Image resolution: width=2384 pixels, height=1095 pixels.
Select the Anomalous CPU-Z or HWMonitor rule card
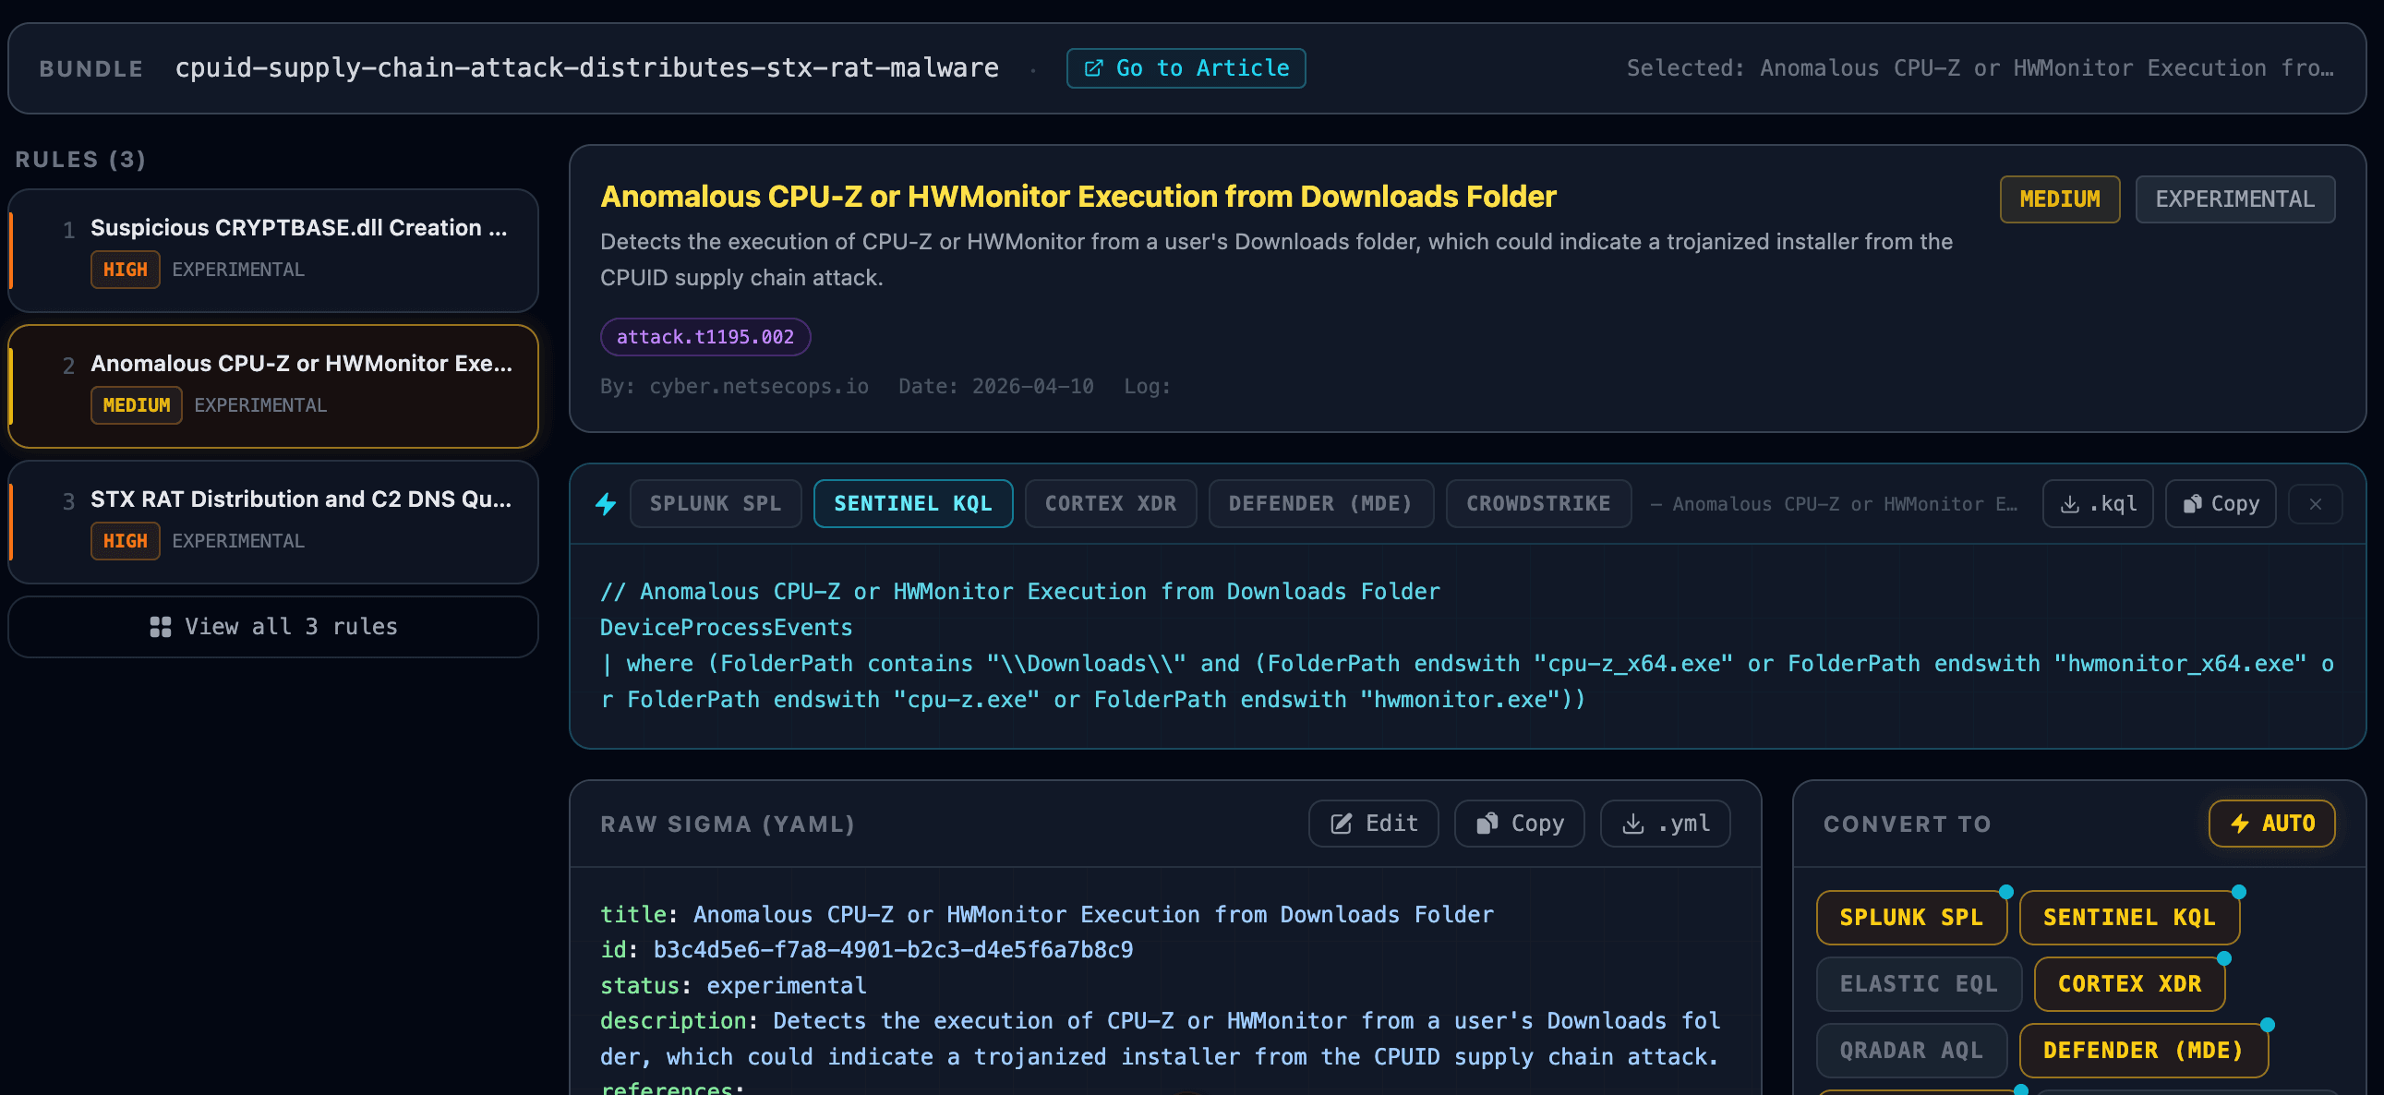click(273, 386)
